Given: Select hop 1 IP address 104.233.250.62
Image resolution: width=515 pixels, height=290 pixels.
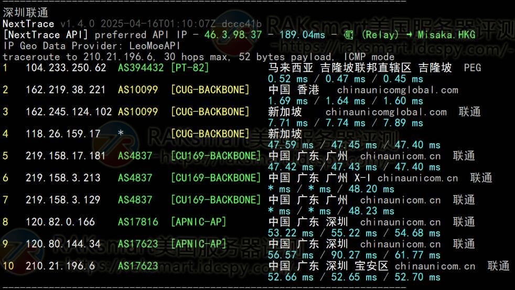Looking at the screenshot, I should pyautogui.click(x=66, y=68).
